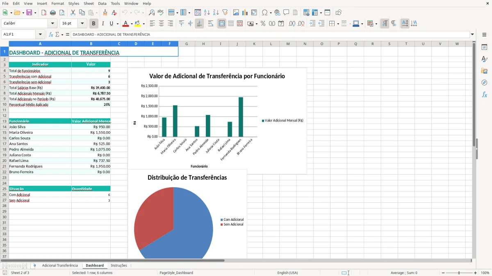Viewport: 492px width, 276px height.
Task: Click the 100% zoom level
Action: [x=485, y=273]
